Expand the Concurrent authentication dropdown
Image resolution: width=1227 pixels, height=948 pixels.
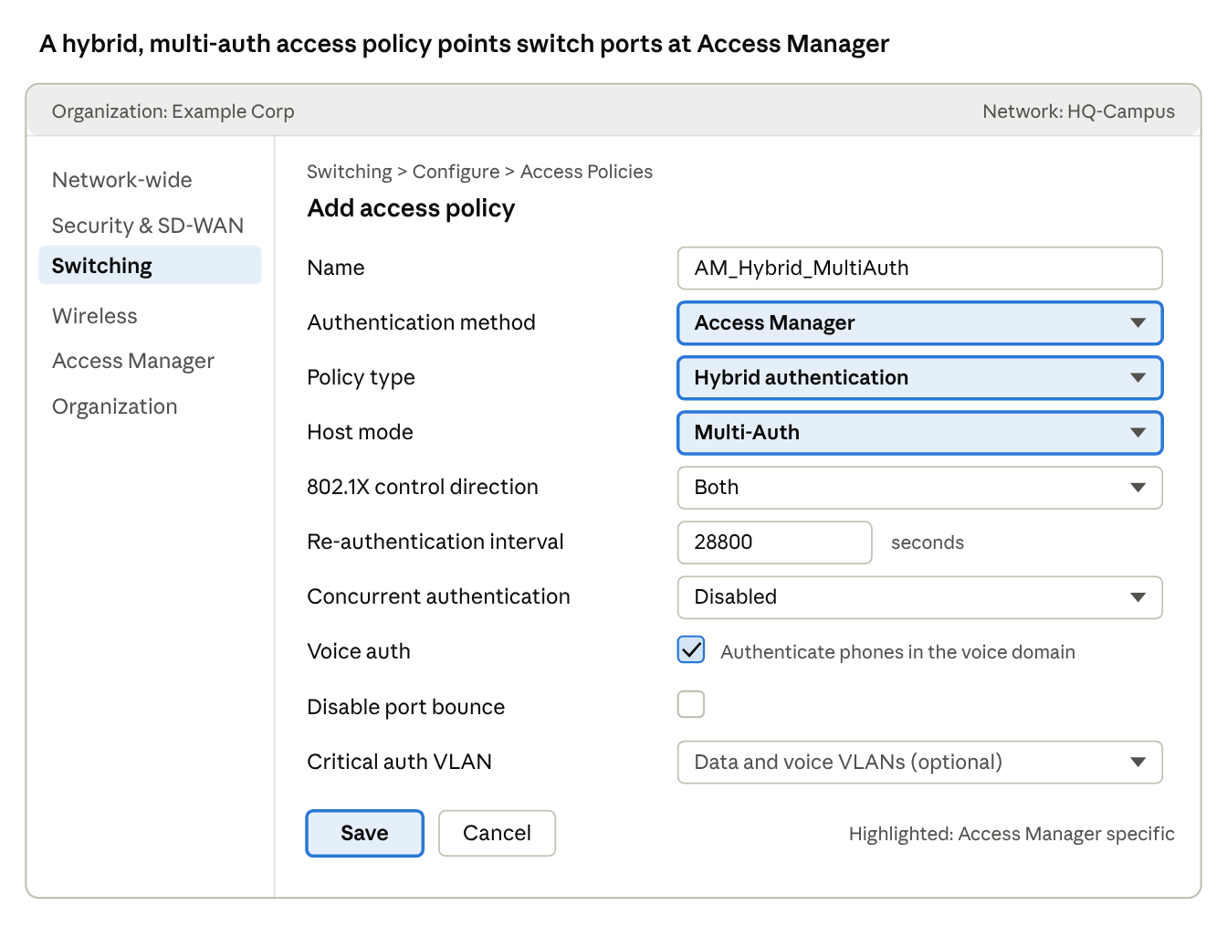(919, 597)
